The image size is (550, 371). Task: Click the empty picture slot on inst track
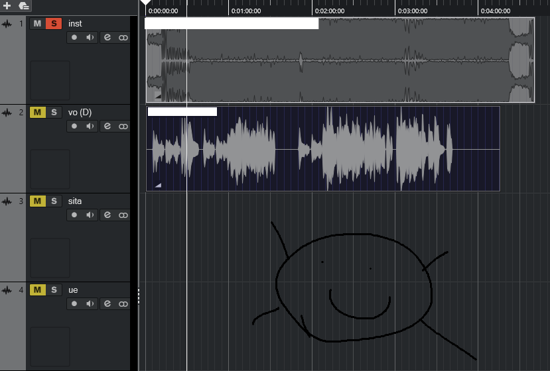[x=50, y=80]
